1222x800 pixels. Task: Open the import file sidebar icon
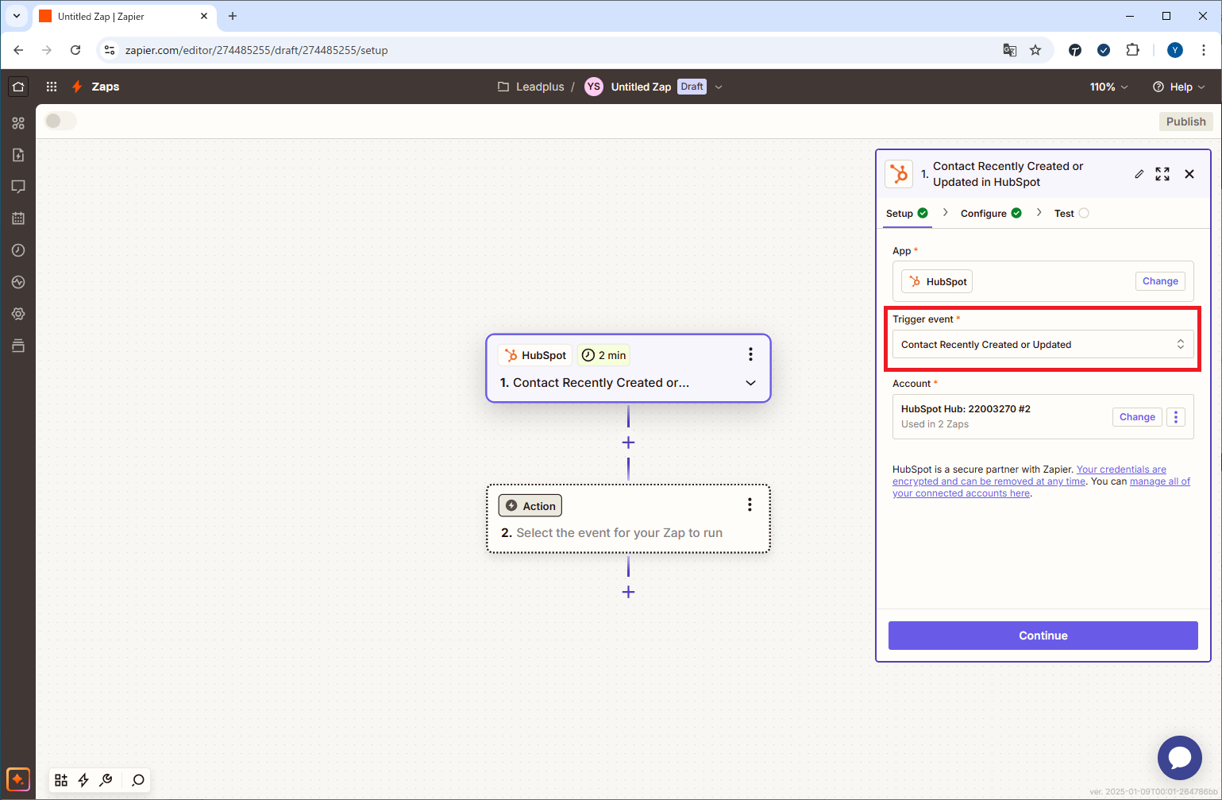18,155
